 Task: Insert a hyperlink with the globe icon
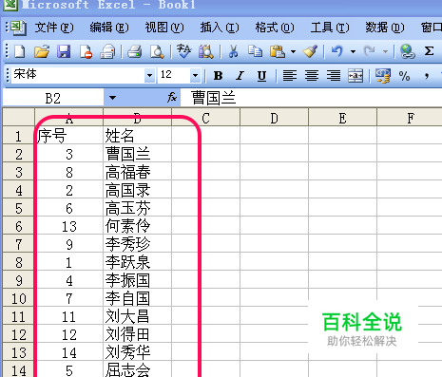(407, 51)
